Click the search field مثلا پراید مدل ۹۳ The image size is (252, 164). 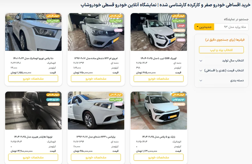point(231,27)
